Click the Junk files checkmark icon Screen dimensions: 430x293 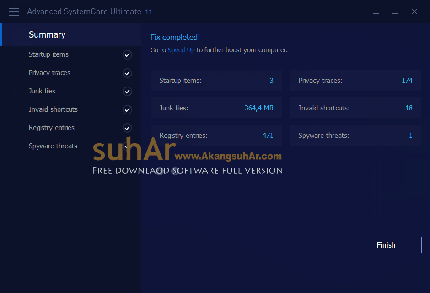[127, 92]
